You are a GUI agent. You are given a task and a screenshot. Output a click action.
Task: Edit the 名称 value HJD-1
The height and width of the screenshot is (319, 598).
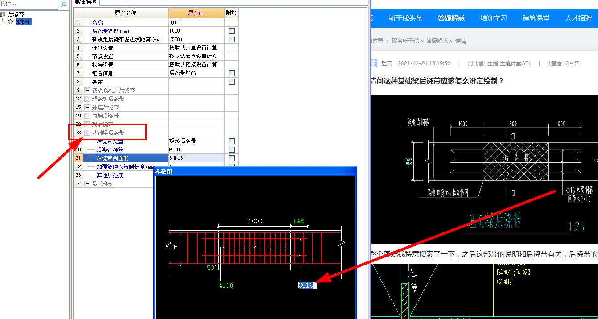pyautogui.click(x=196, y=23)
